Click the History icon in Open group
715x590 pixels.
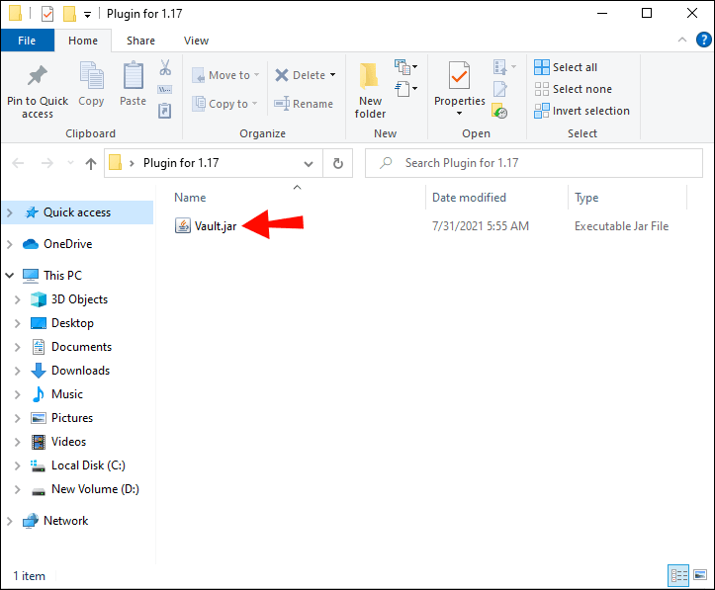click(x=499, y=111)
